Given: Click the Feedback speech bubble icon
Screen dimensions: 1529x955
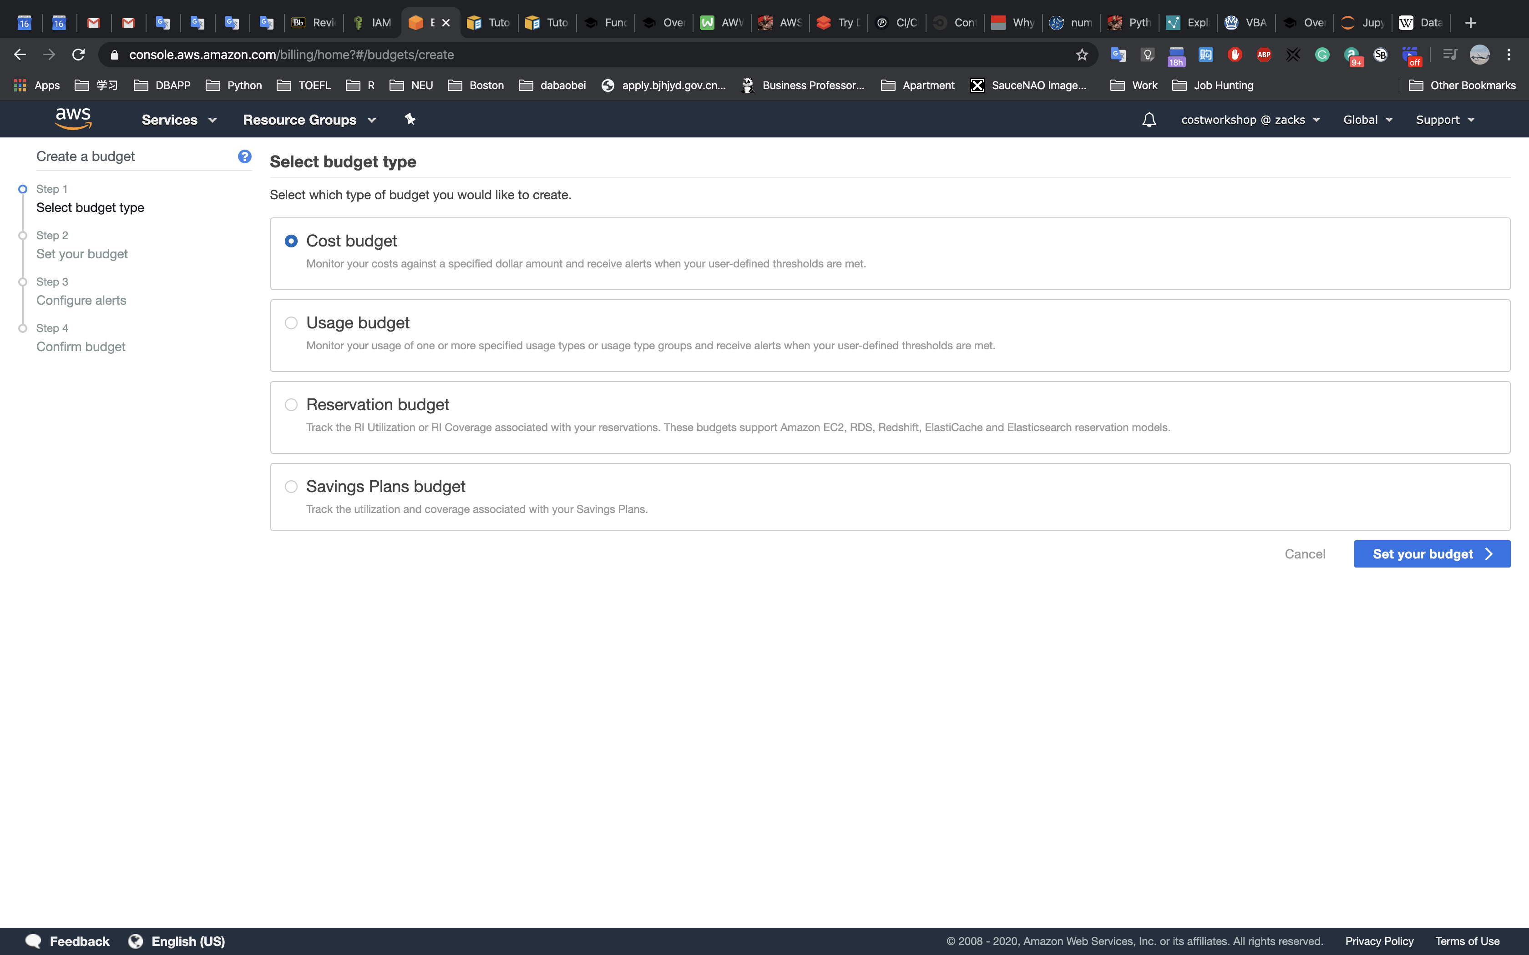Looking at the screenshot, I should [x=33, y=941].
